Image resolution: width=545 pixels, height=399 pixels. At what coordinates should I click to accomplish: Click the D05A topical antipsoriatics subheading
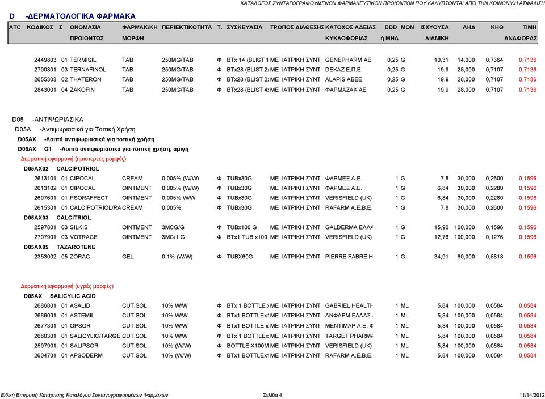(75, 129)
